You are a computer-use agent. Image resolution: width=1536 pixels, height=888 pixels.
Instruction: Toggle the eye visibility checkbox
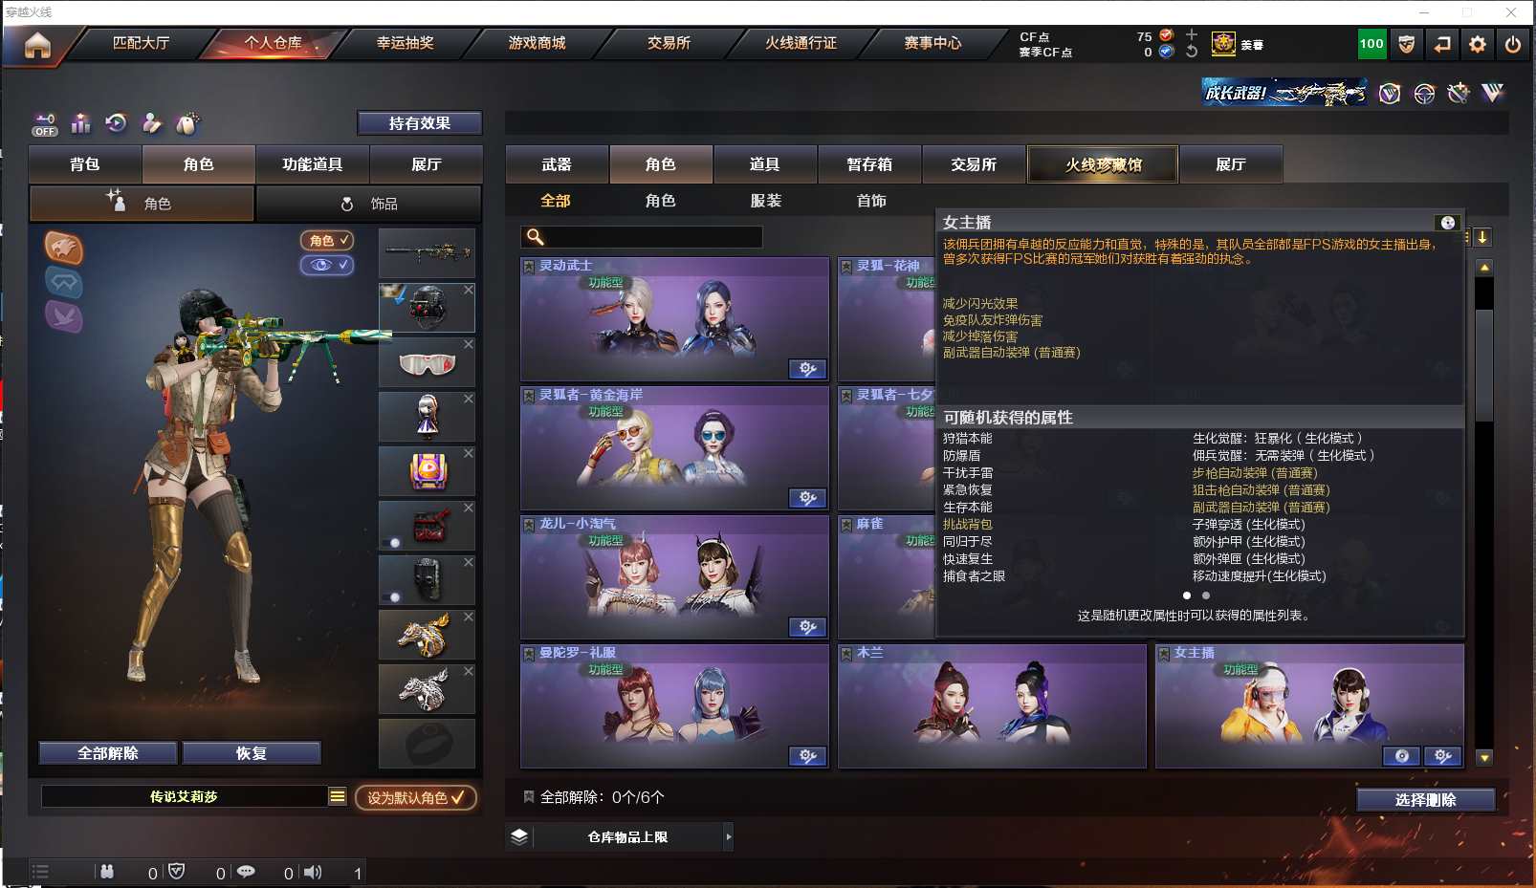(327, 265)
